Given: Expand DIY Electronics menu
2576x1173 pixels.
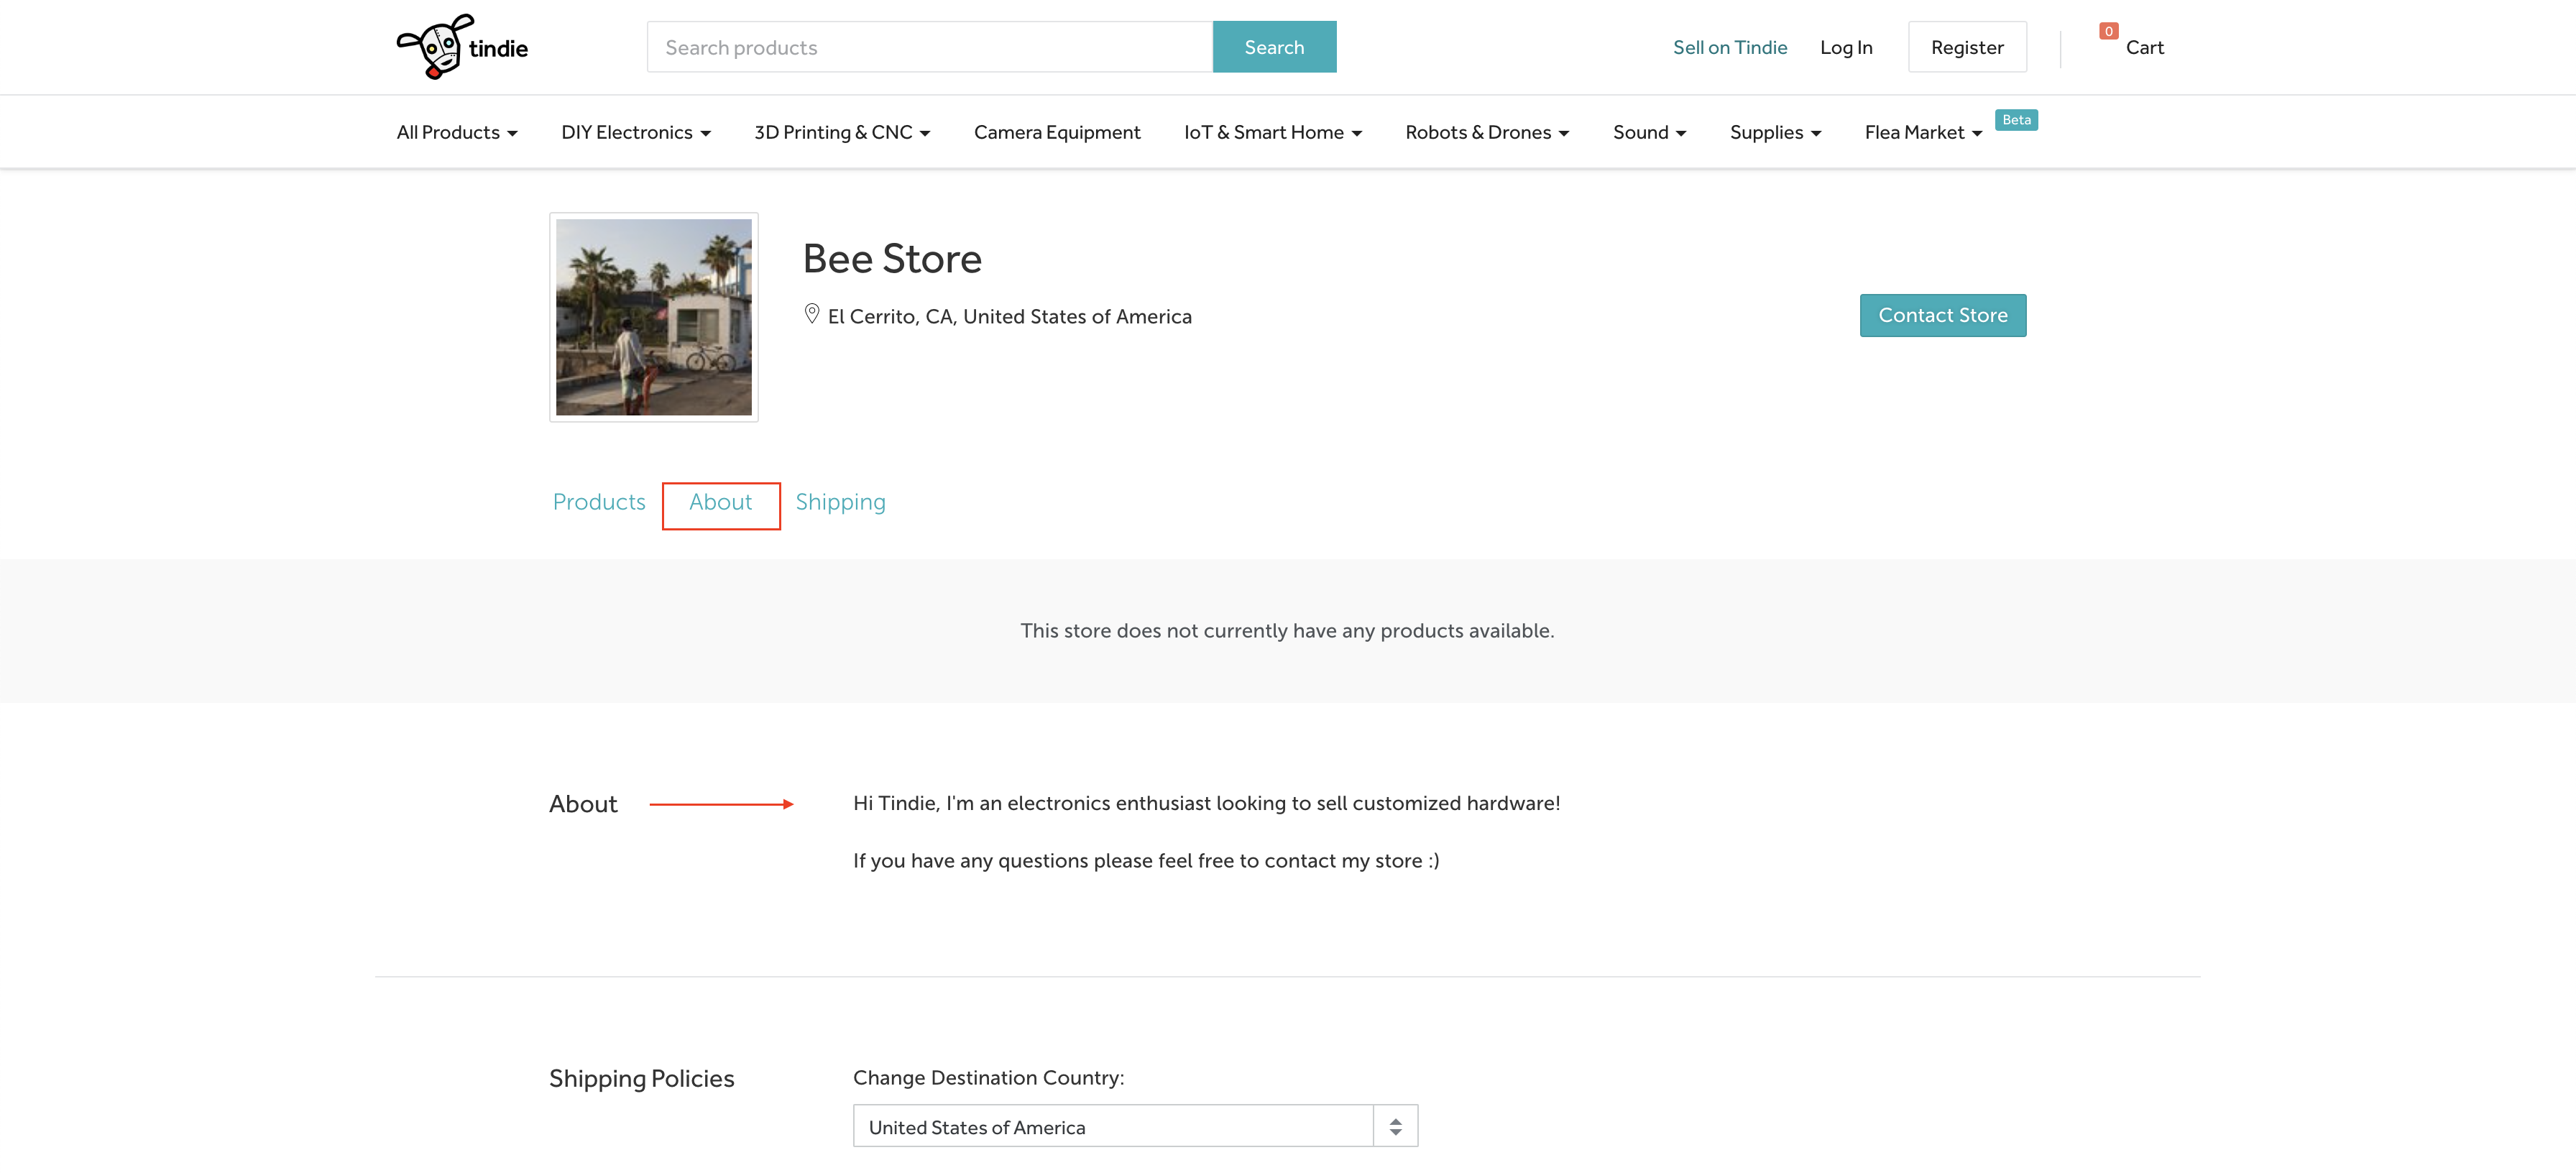Looking at the screenshot, I should click(635, 133).
